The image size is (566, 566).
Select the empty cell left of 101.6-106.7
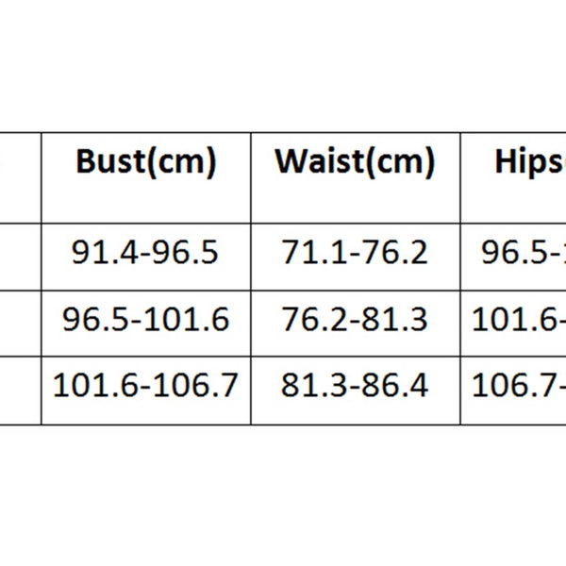click(19, 390)
